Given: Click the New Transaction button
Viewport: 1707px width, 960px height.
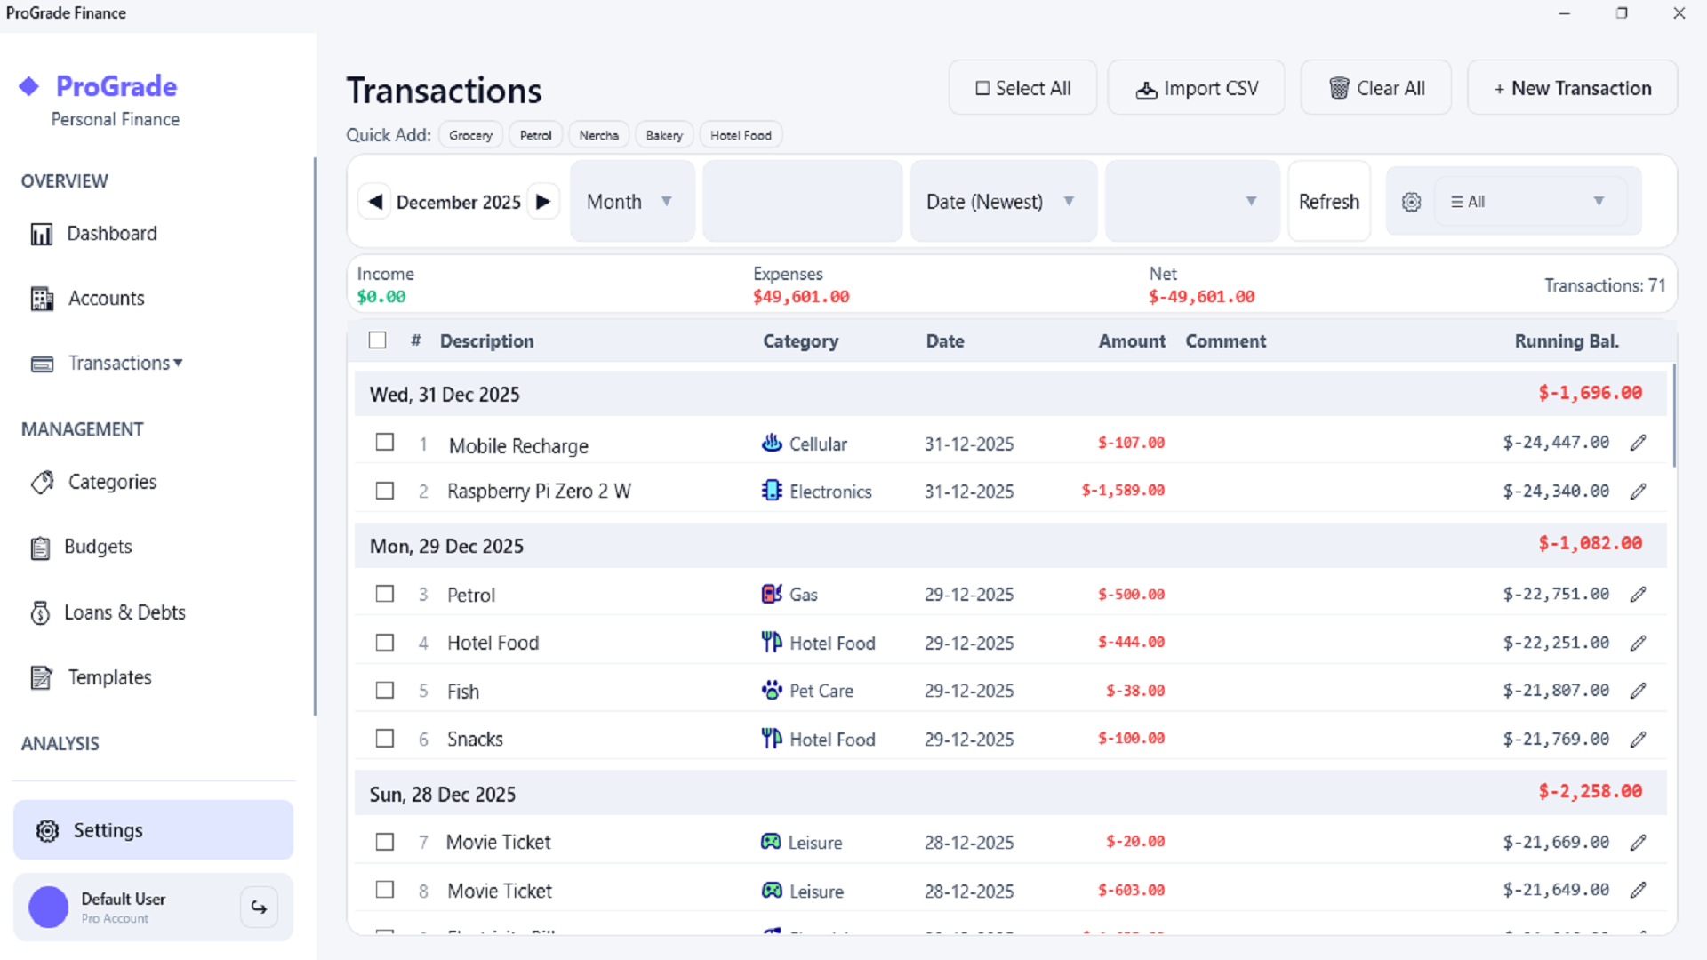Looking at the screenshot, I should click(1572, 88).
